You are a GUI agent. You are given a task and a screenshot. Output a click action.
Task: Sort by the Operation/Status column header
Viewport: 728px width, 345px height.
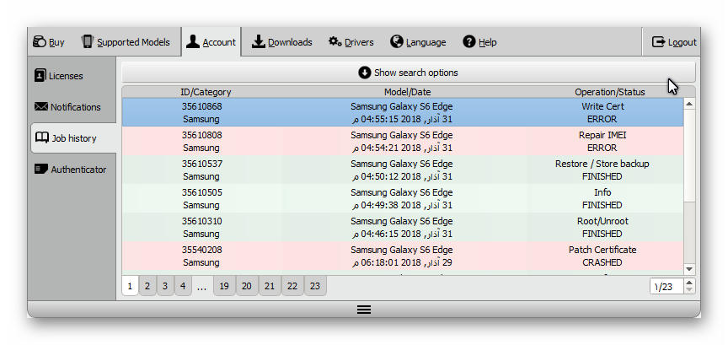(x=609, y=92)
